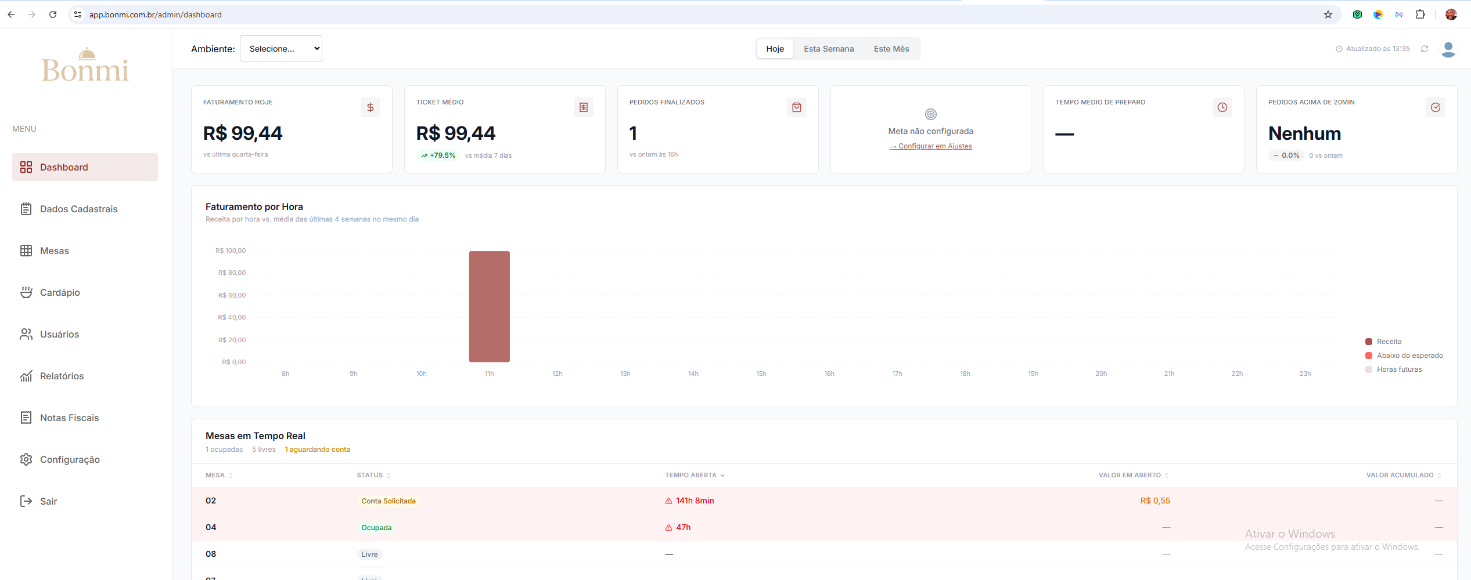This screenshot has height=580, width=1471.
Task: Open Usuários via the people icon
Action: click(26, 334)
